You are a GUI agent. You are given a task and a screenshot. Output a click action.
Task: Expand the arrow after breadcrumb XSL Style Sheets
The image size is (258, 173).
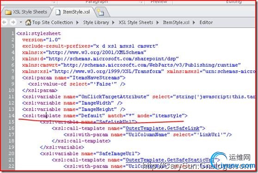coord(158,22)
